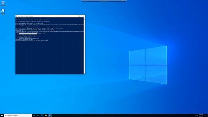Click the PowerShell scrollbar down arrow

84,73
